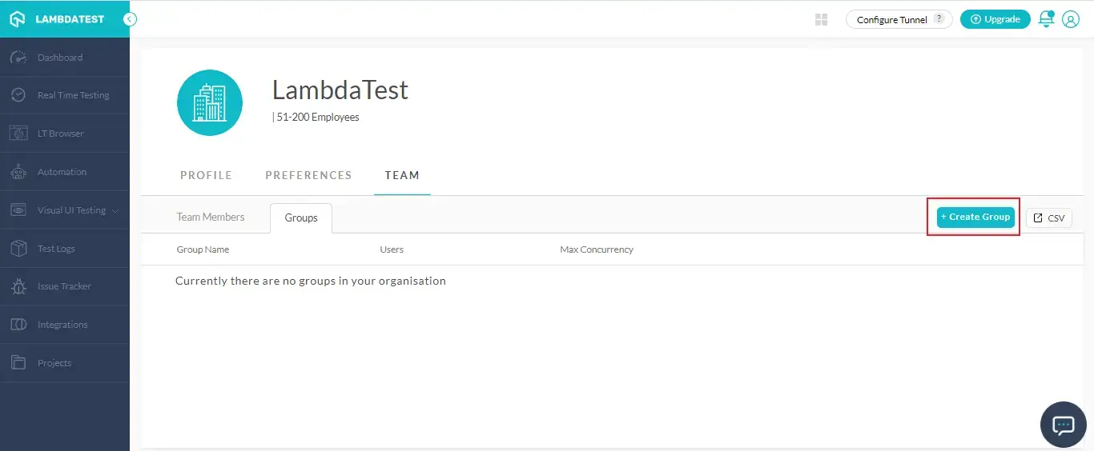Go to Automation robot icon
Screen dimensions: 1094x451
18,172
